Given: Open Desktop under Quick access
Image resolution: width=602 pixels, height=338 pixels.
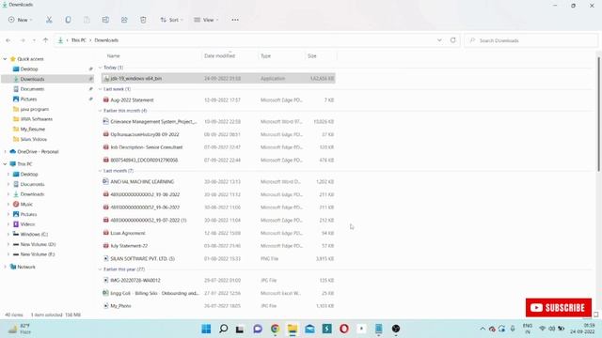Looking at the screenshot, I should (29, 69).
